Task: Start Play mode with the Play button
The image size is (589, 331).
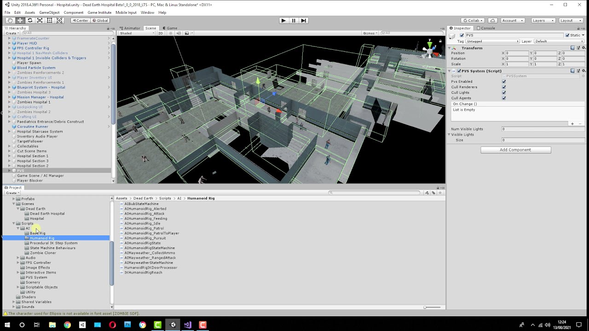Action: coord(283,20)
